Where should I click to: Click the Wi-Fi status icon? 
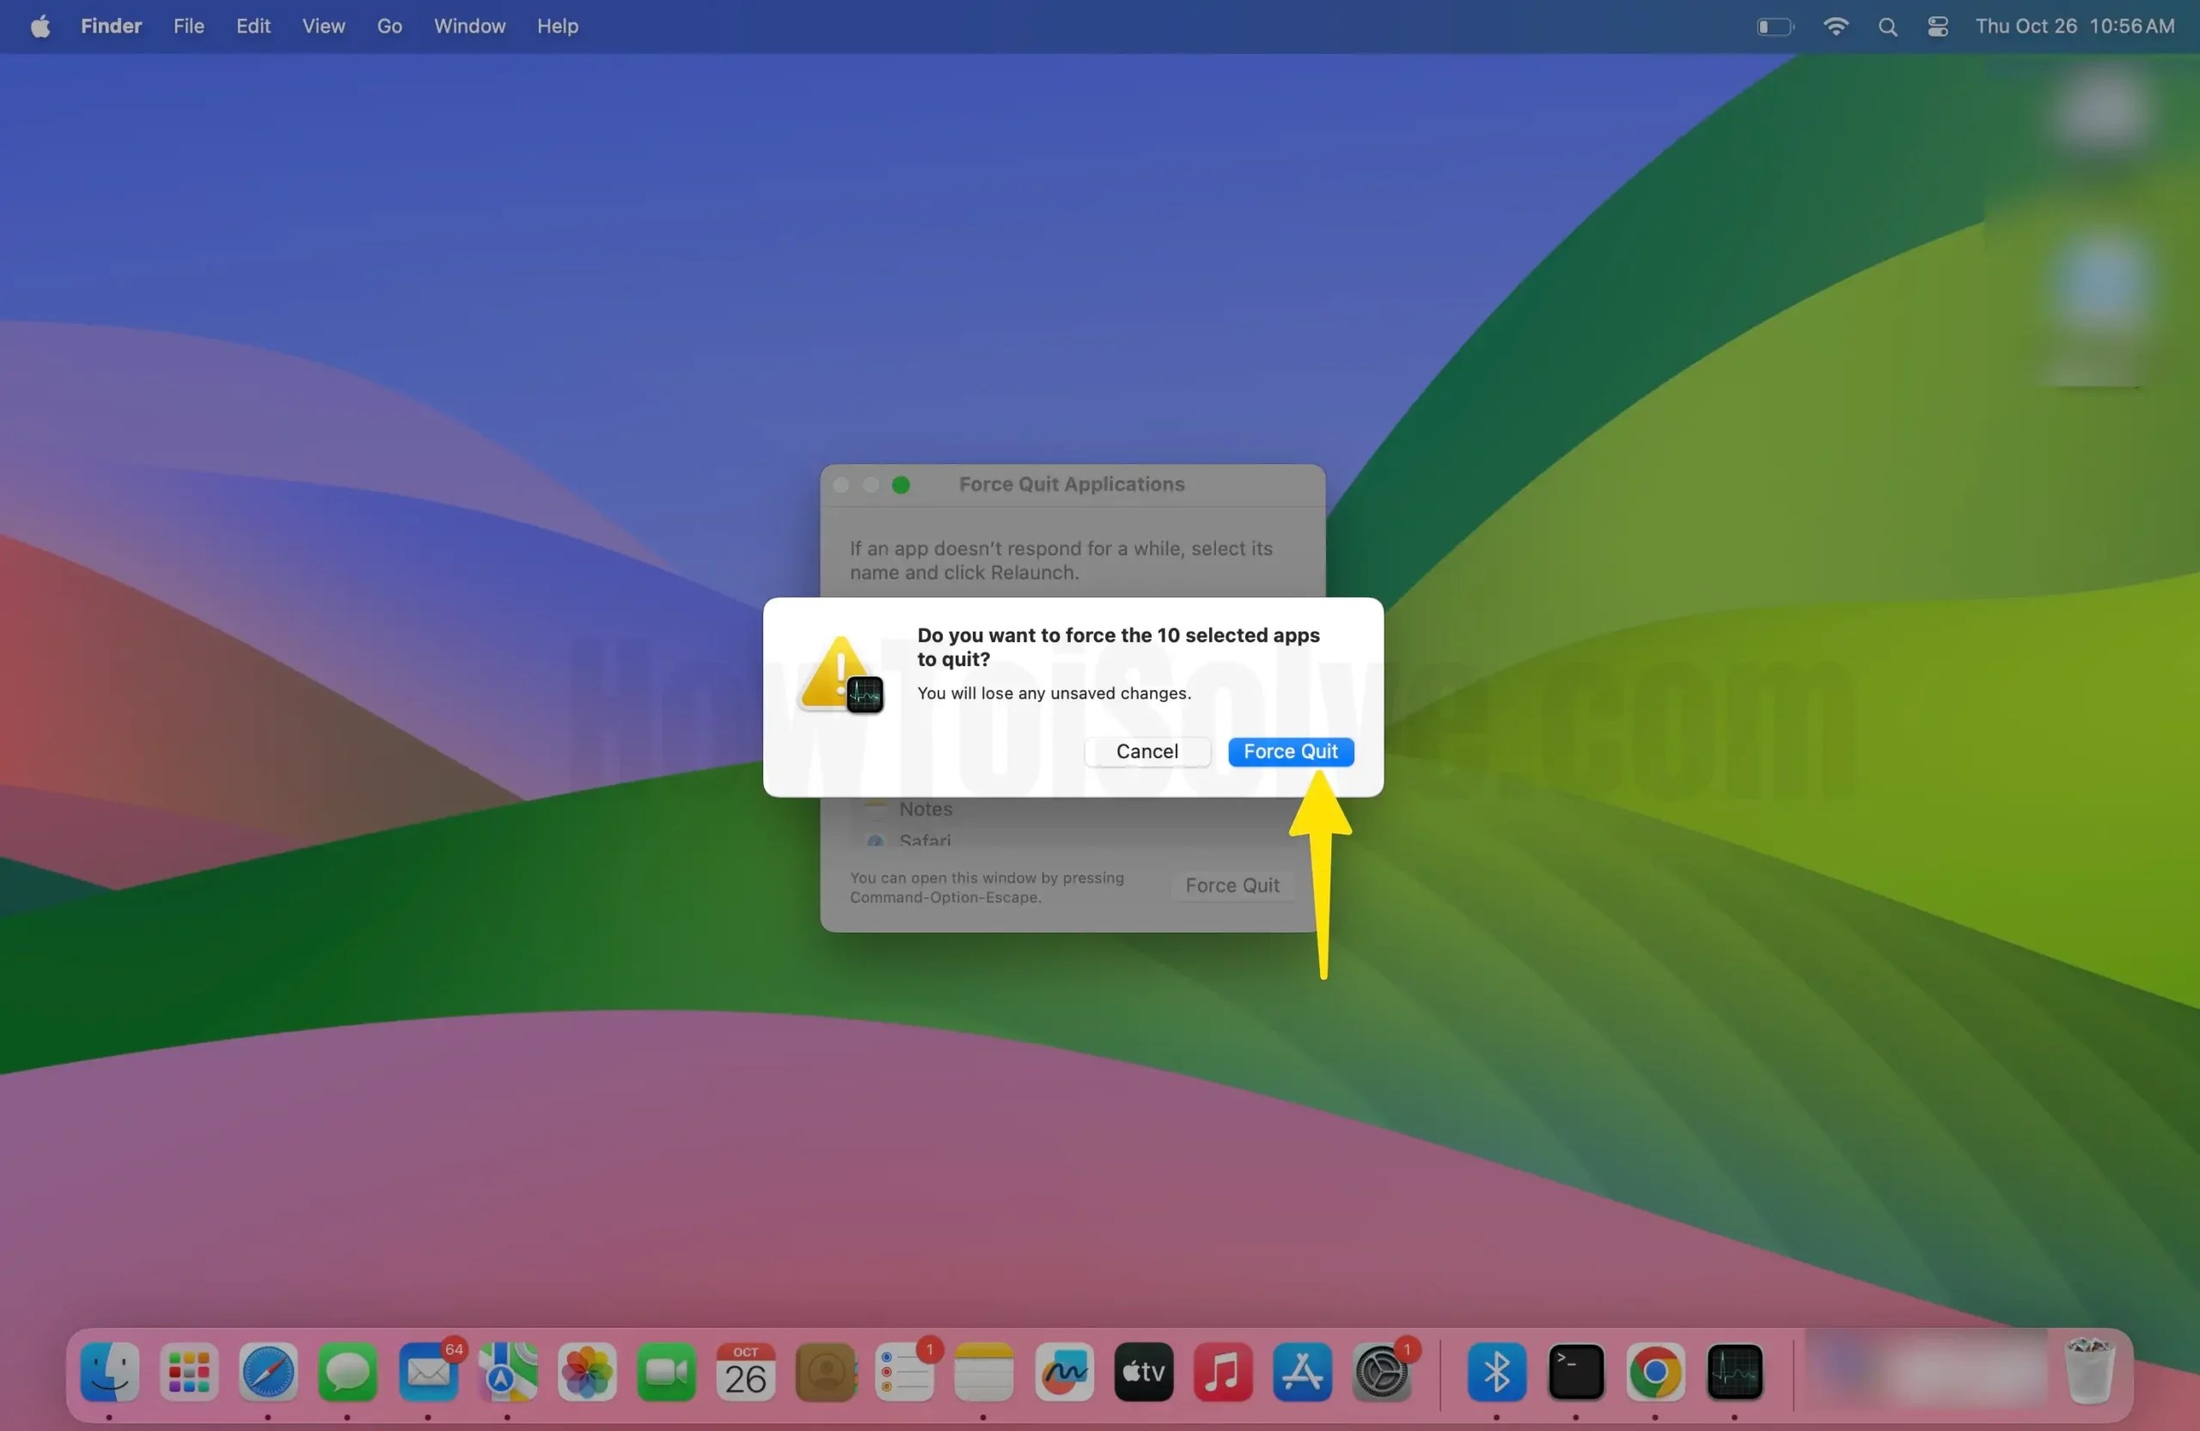point(1836,26)
